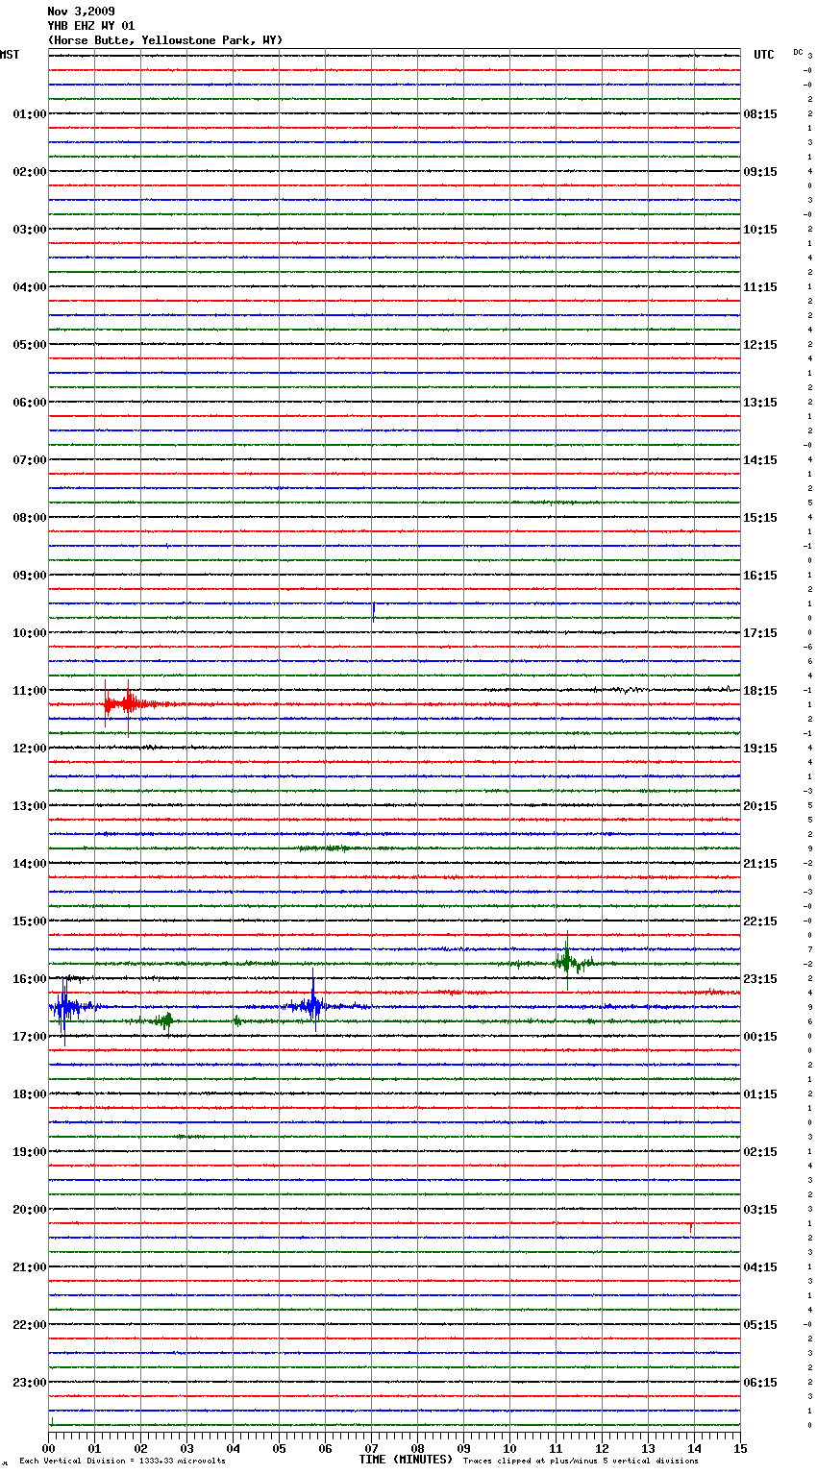The height and width of the screenshot is (1474, 817).
Task: Select the 15:00 MST time label
Action: (29, 921)
